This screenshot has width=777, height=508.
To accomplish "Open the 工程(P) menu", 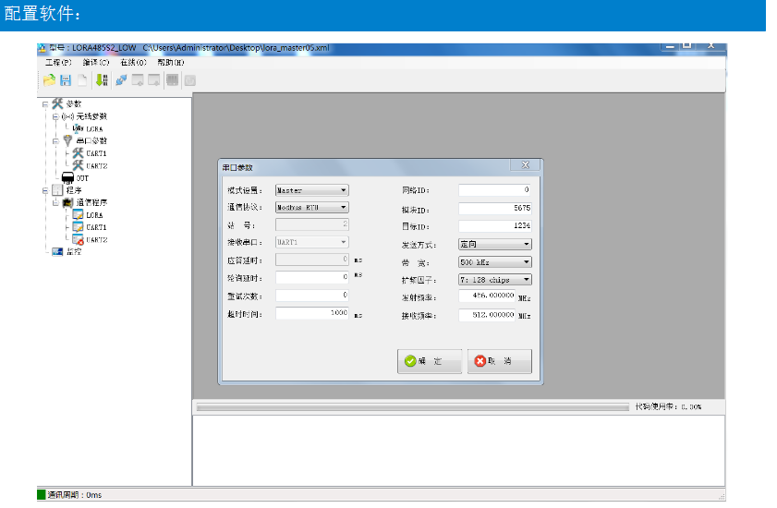I will (x=58, y=63).
